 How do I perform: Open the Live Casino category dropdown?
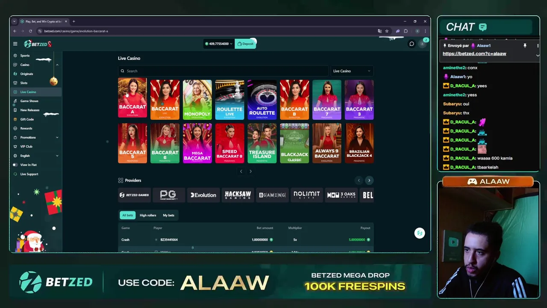[x=352, y=71]
